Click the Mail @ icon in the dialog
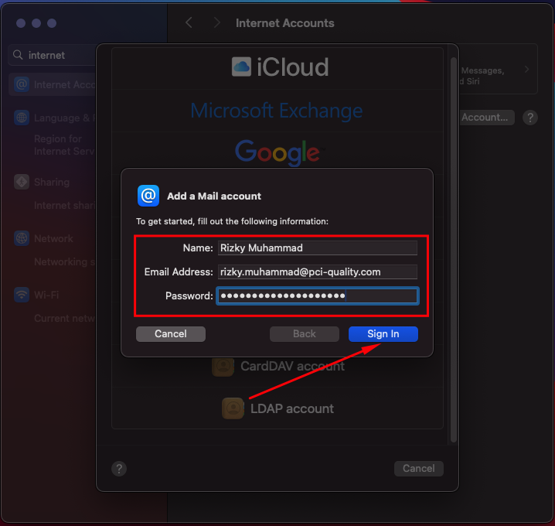555x526 pixels. (148, 196)
